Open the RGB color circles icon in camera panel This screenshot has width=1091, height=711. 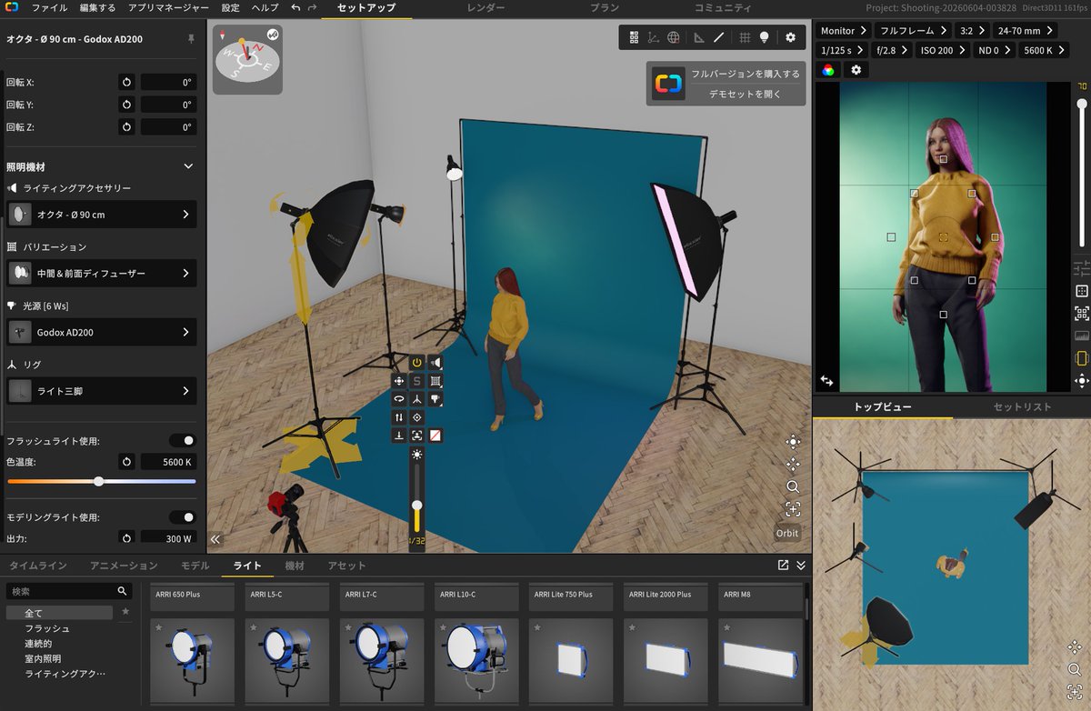(828, 70)
